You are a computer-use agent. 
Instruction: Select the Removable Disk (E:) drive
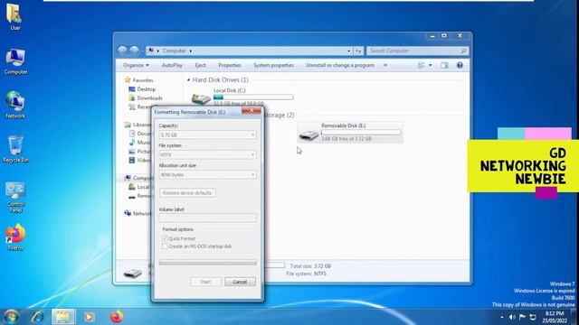(x=350, y=132)
